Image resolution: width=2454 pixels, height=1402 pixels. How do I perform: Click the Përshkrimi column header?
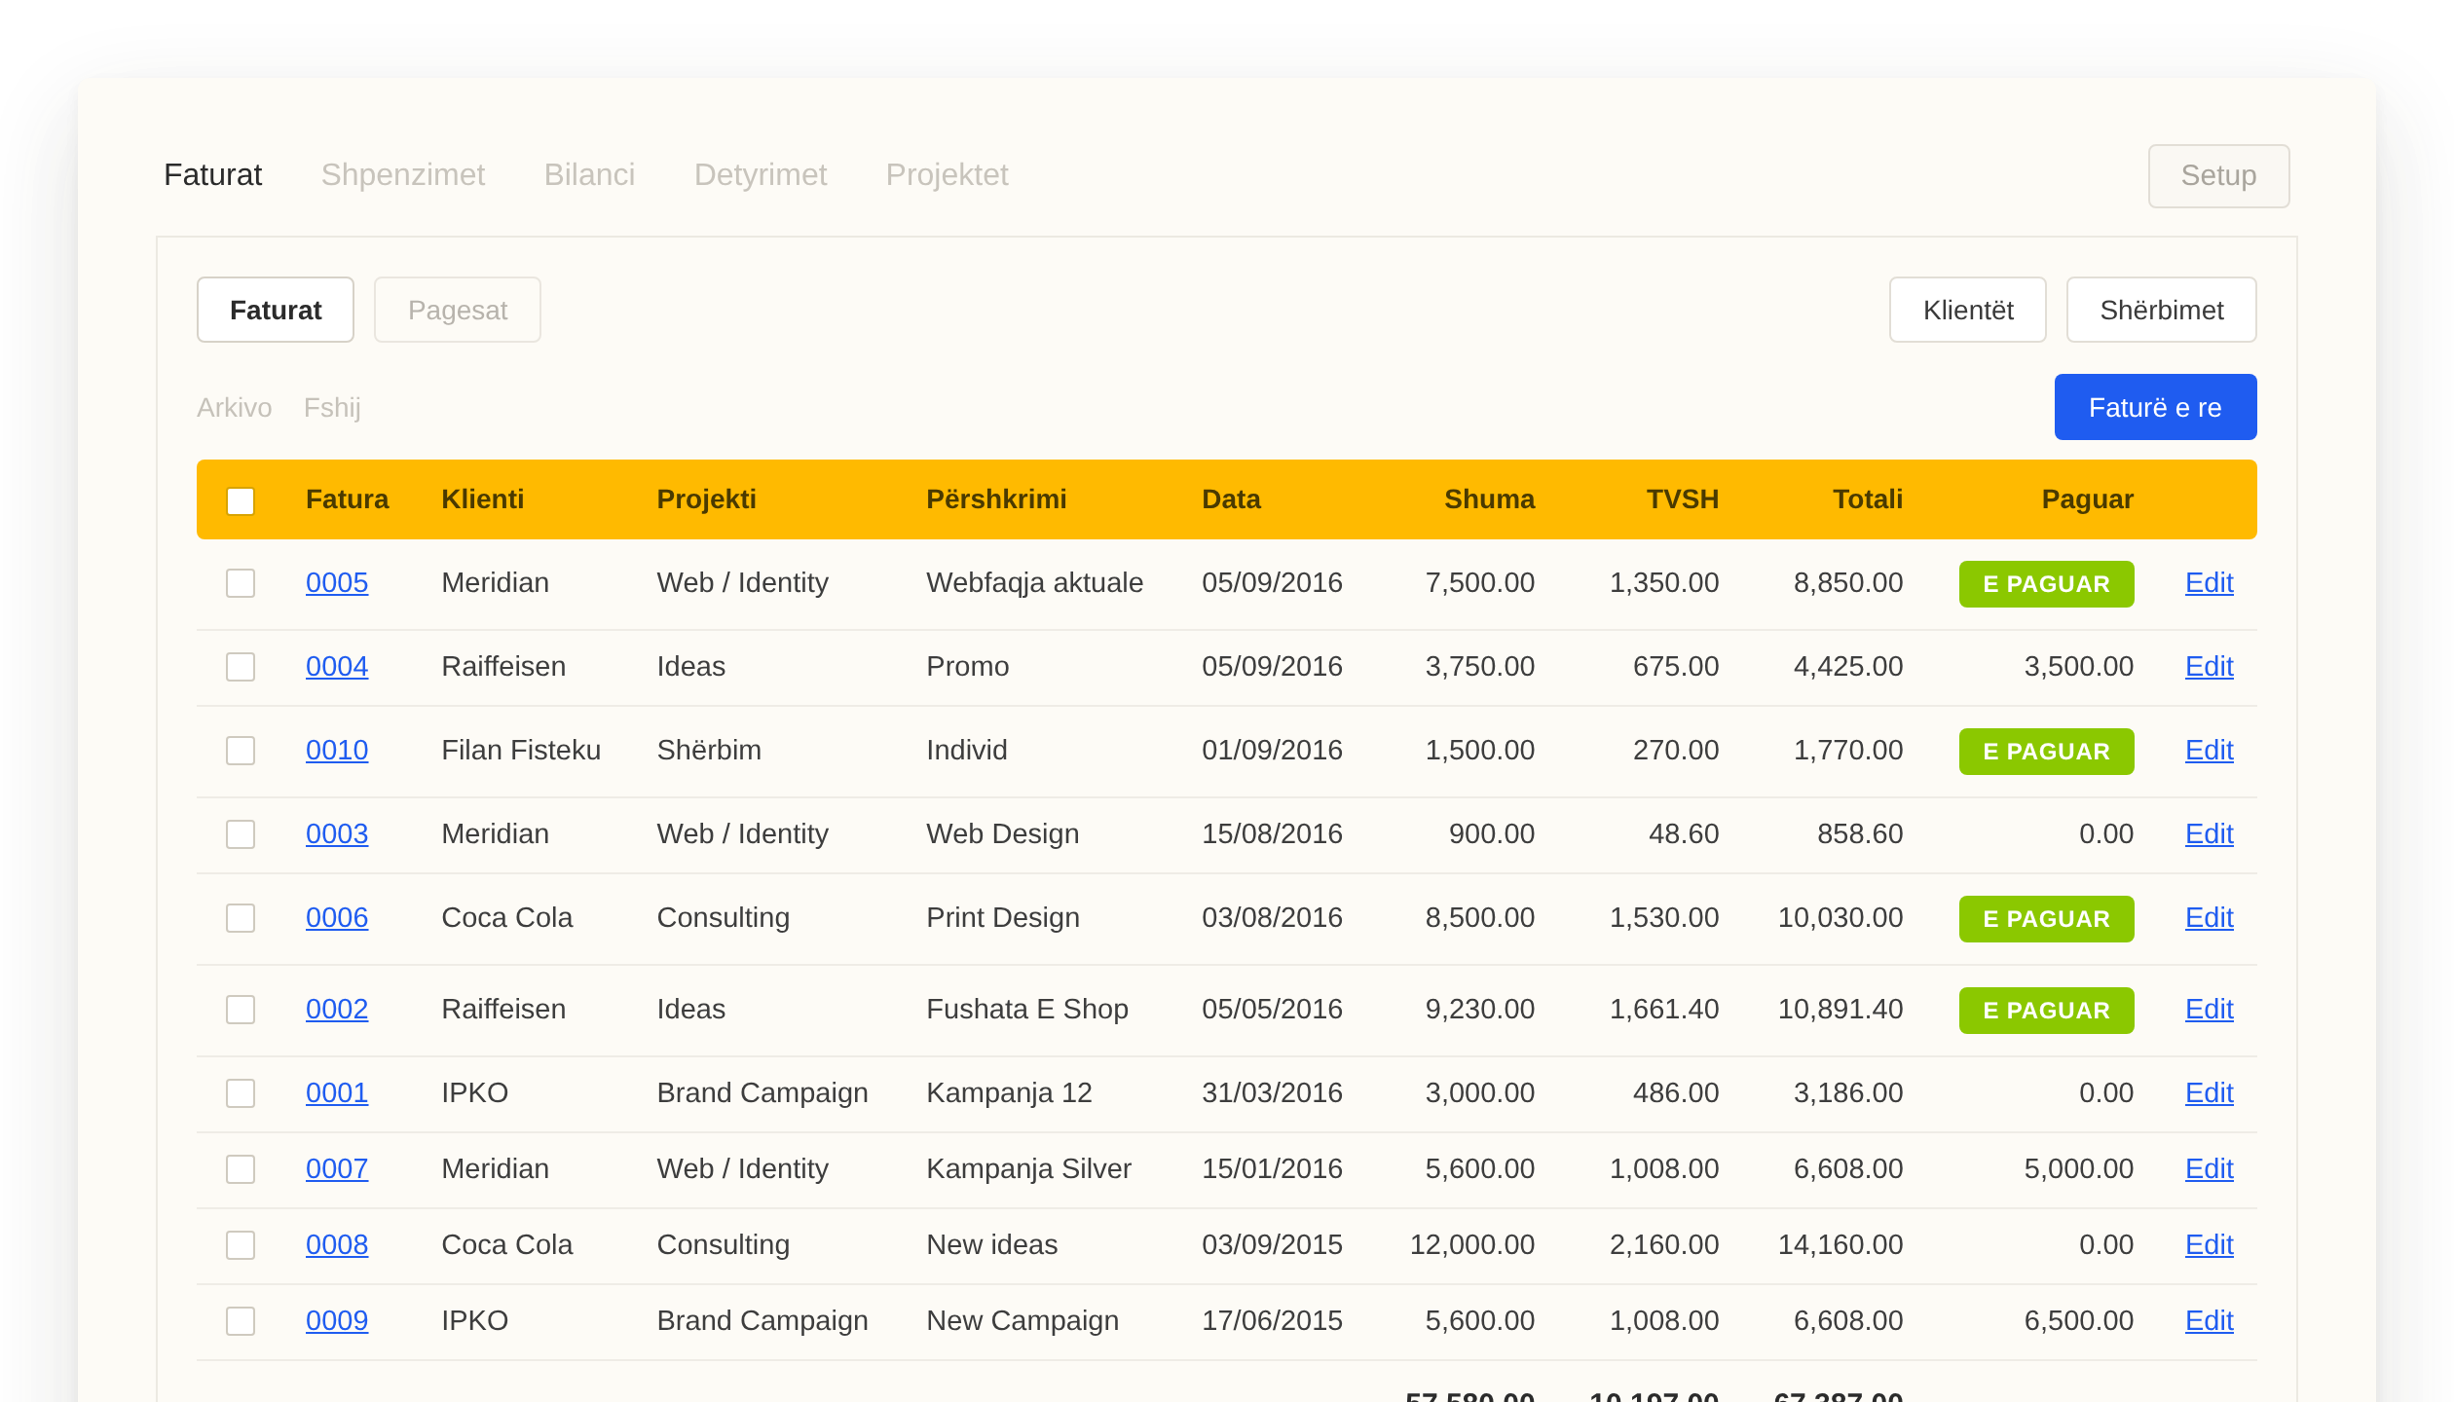[x=996, y=499]
